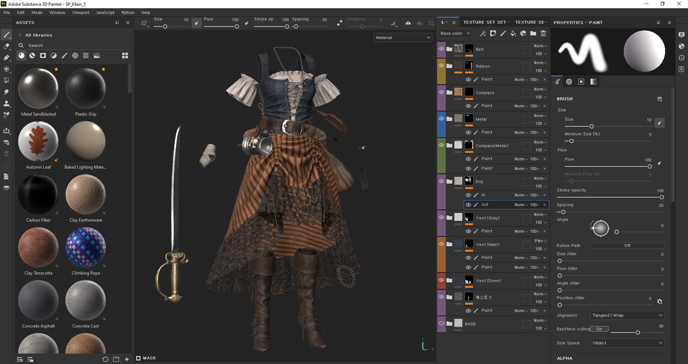Screen dimensions: 688x364
Task: Switch to Texture Set Settings tab
Action: (x=486, y=22)
